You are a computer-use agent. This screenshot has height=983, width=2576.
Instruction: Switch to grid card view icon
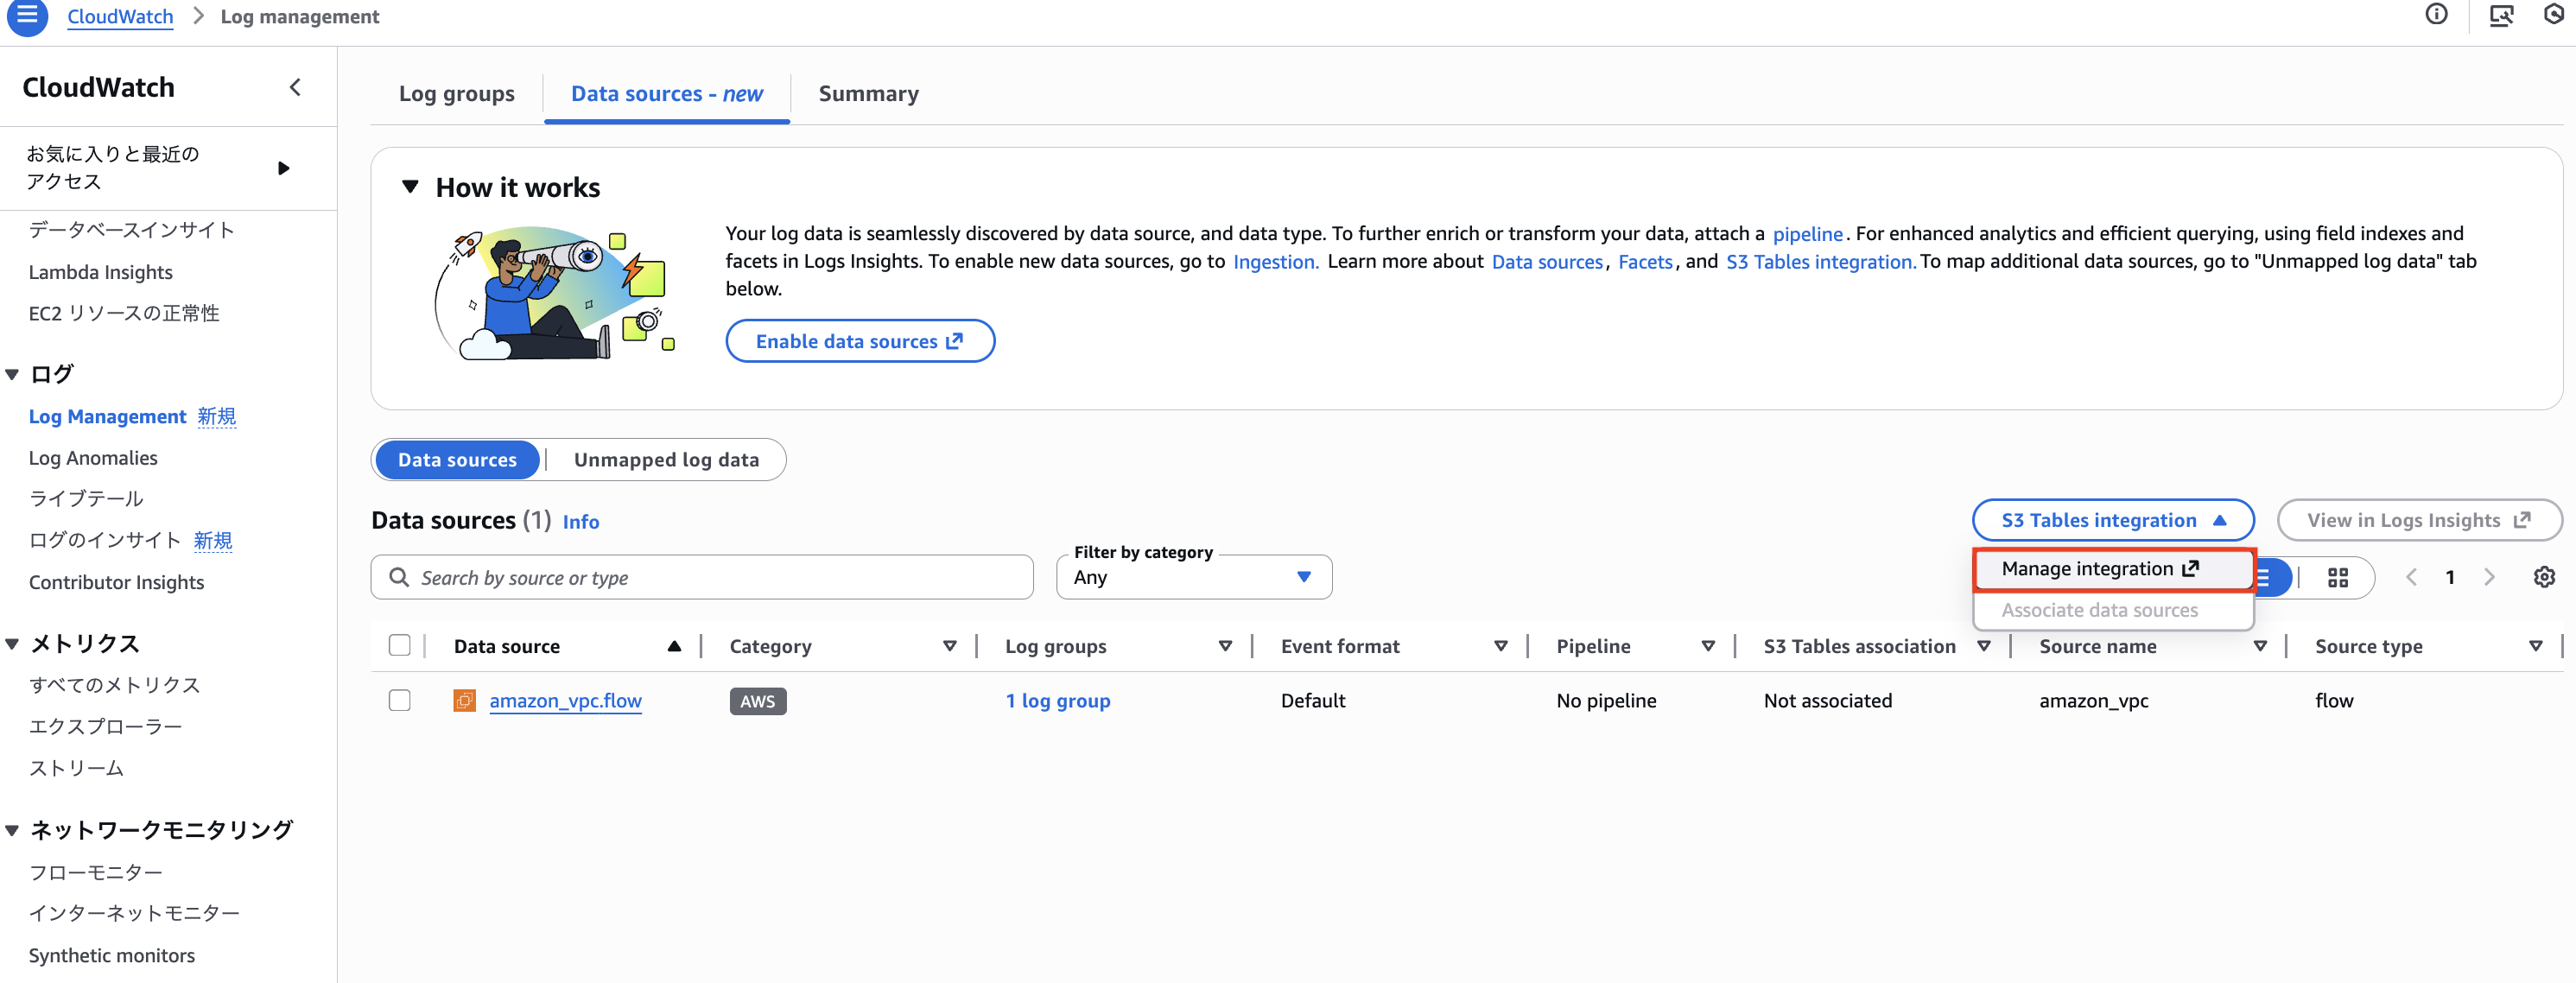pyautogui.click(x=2337, y=577)
